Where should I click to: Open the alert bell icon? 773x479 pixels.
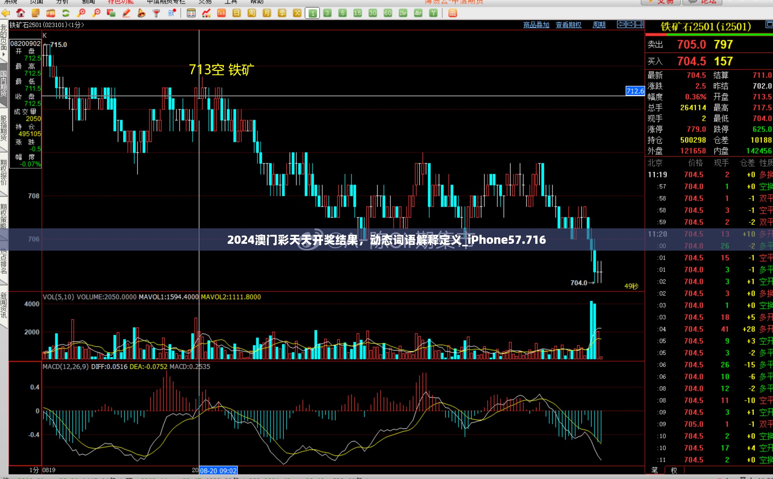142,14
